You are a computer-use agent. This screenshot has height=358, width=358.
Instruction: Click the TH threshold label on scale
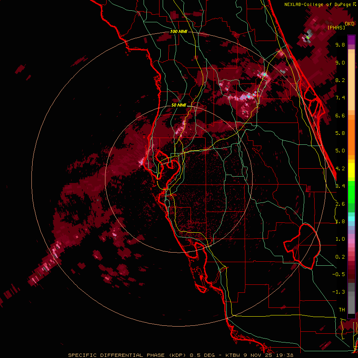click(342, 310)
